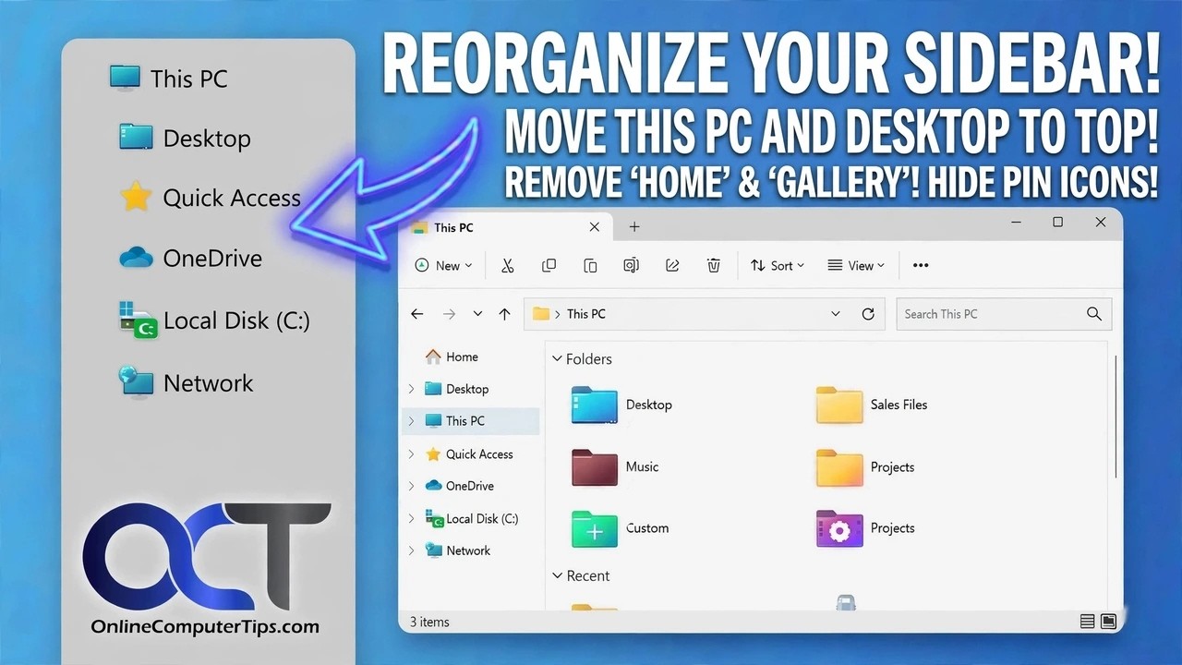Click the Paste clipboard icon
This screenshot has height=665, width=1182.
590,265
